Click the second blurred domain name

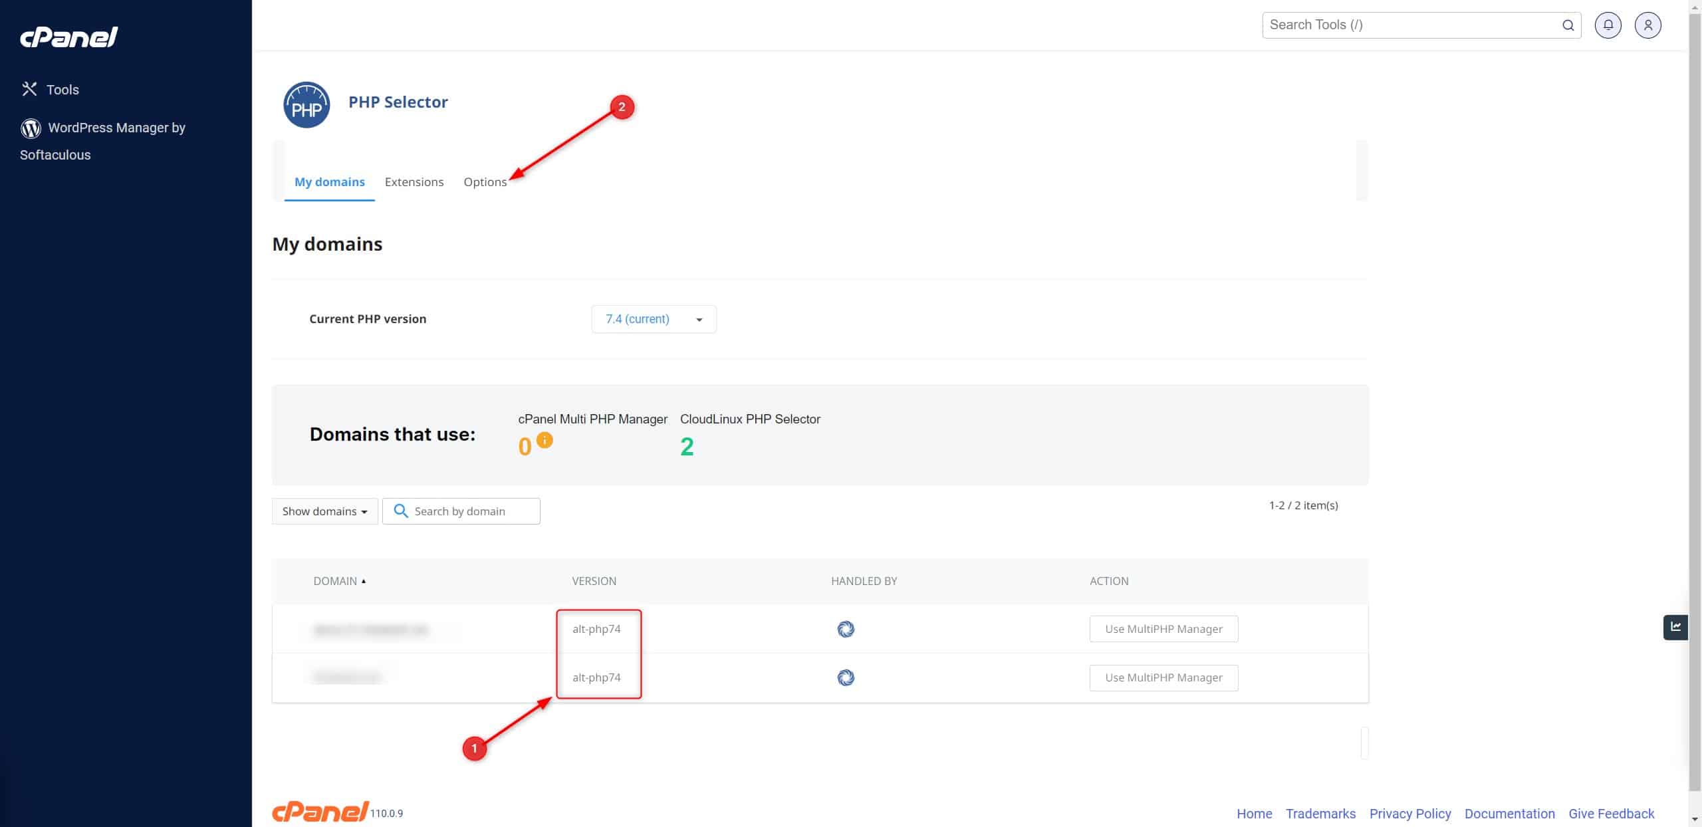coord(347,677)
